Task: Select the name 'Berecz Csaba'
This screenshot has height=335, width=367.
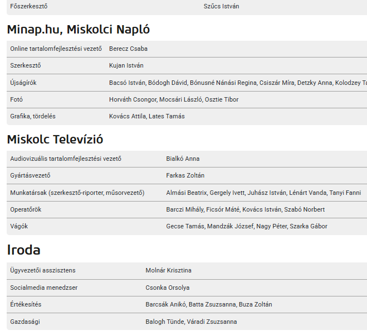Action: coord(128,49)
